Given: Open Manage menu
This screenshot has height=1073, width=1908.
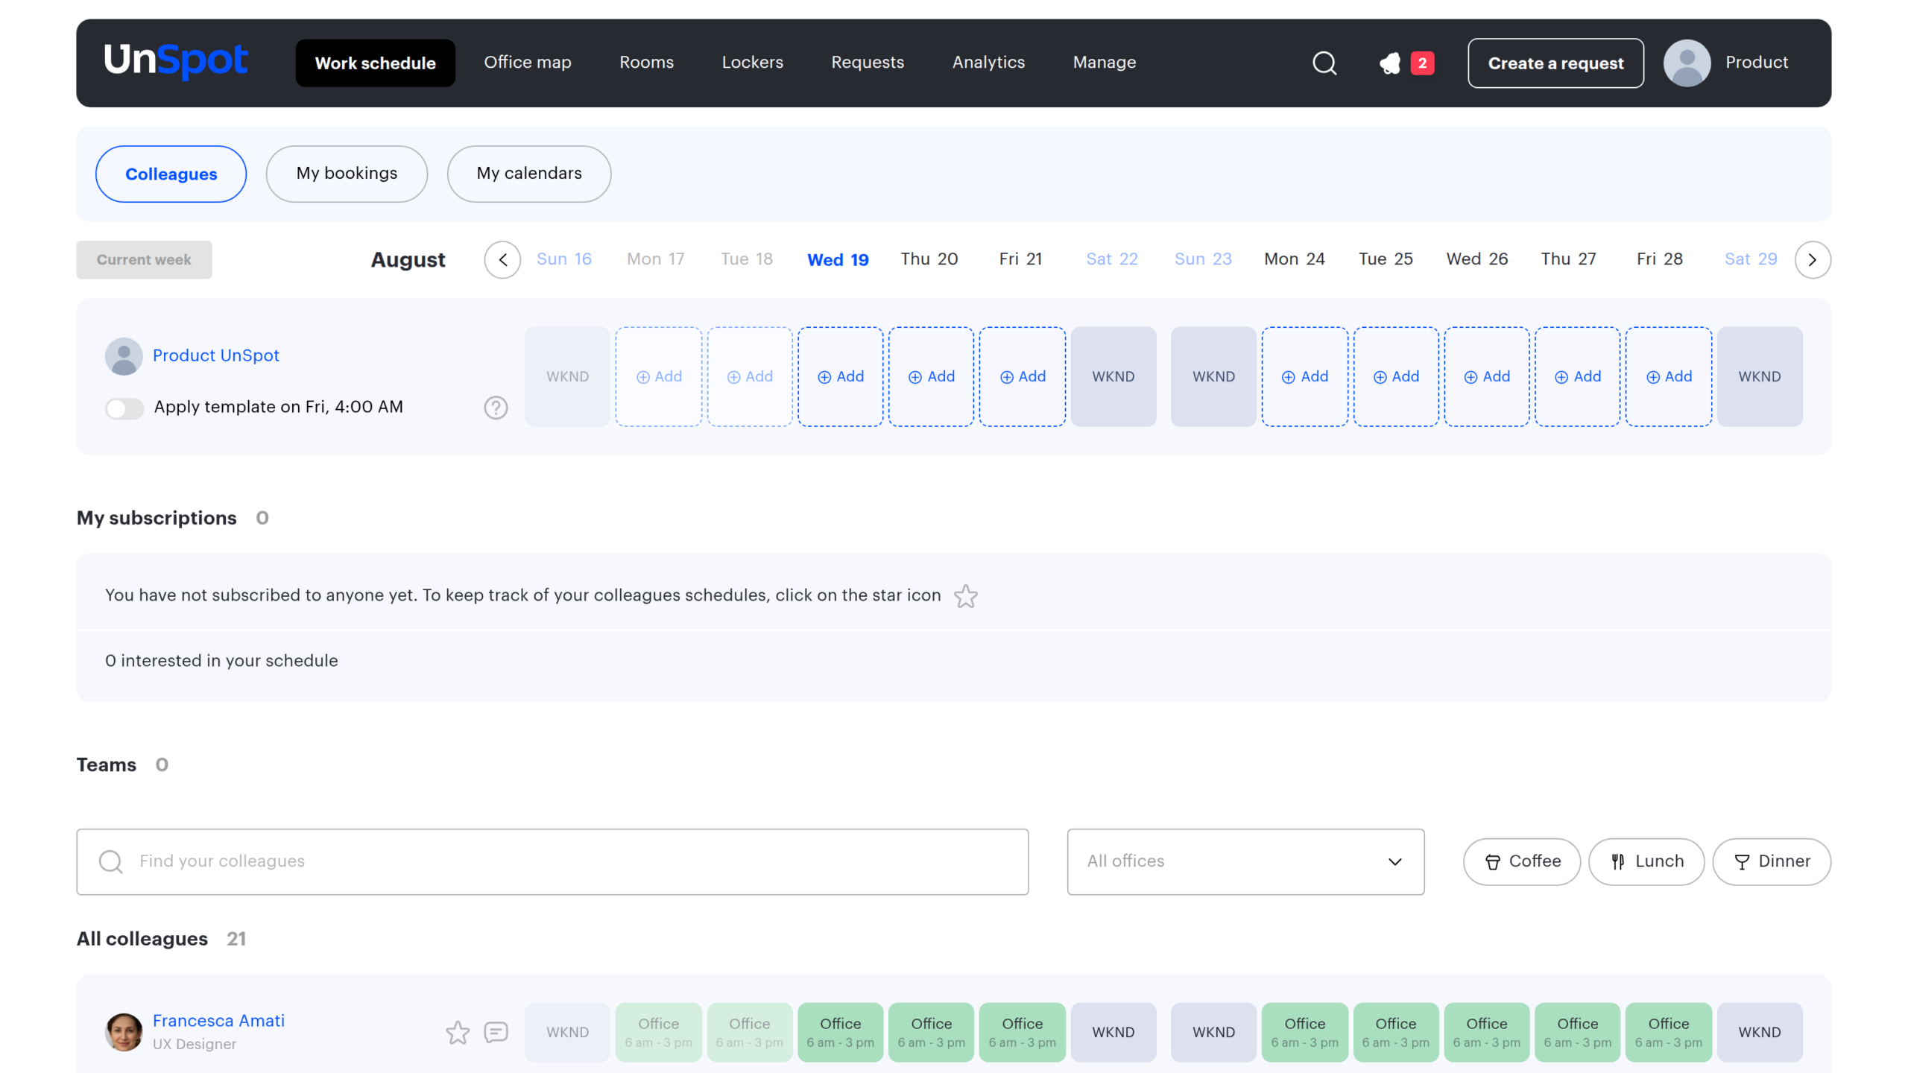Looking at the screenshot, I should click(1104, 63).
